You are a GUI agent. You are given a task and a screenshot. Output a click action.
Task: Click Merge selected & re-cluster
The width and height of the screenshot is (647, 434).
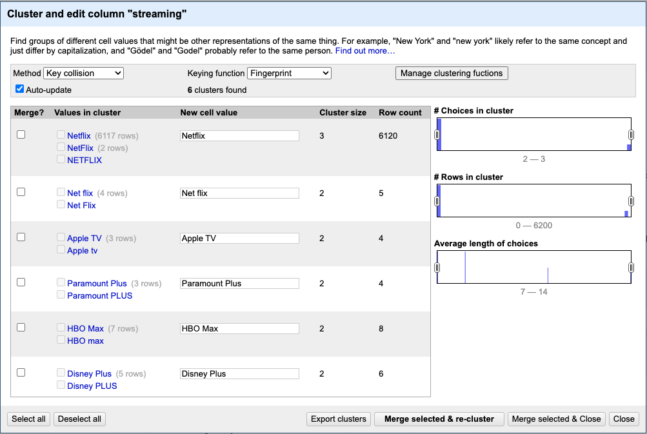[439, 419]
